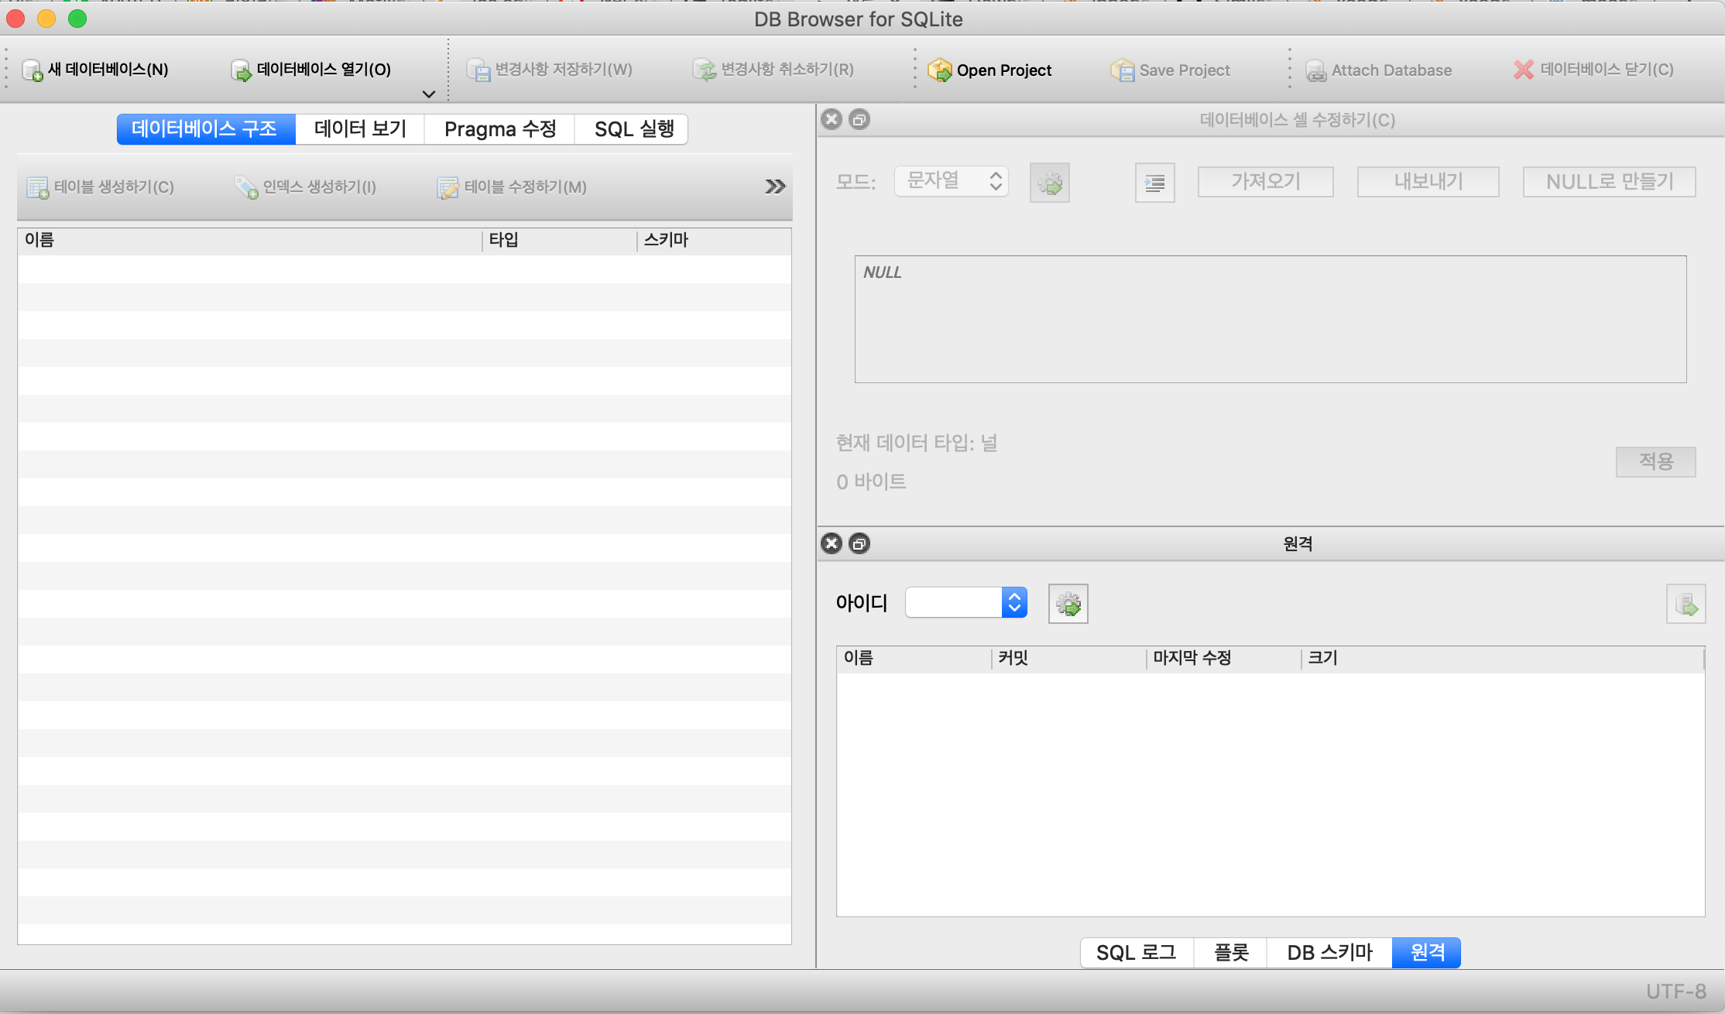
Task: Open the 아이디 combo box dropdown
Action: click(x=1014, y=603)
